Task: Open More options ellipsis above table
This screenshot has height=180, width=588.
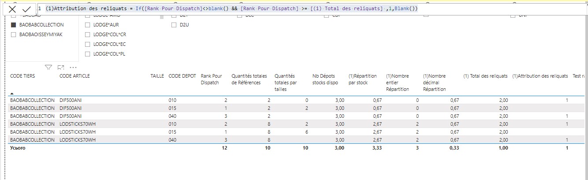Action: click(73, 67)
